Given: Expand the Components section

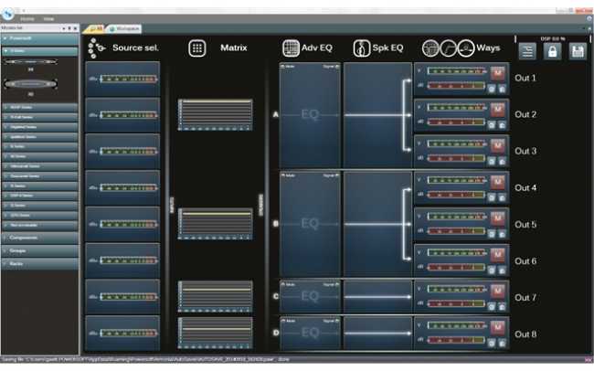Looking at the screenshot, I should pyautogui.click(x=40, y=238).
